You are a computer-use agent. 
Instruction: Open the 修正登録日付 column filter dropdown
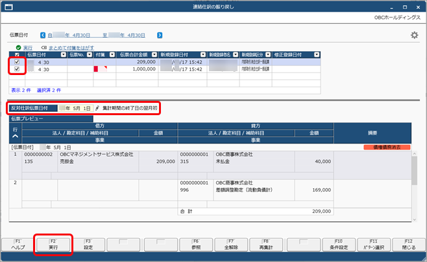(317, 55)
